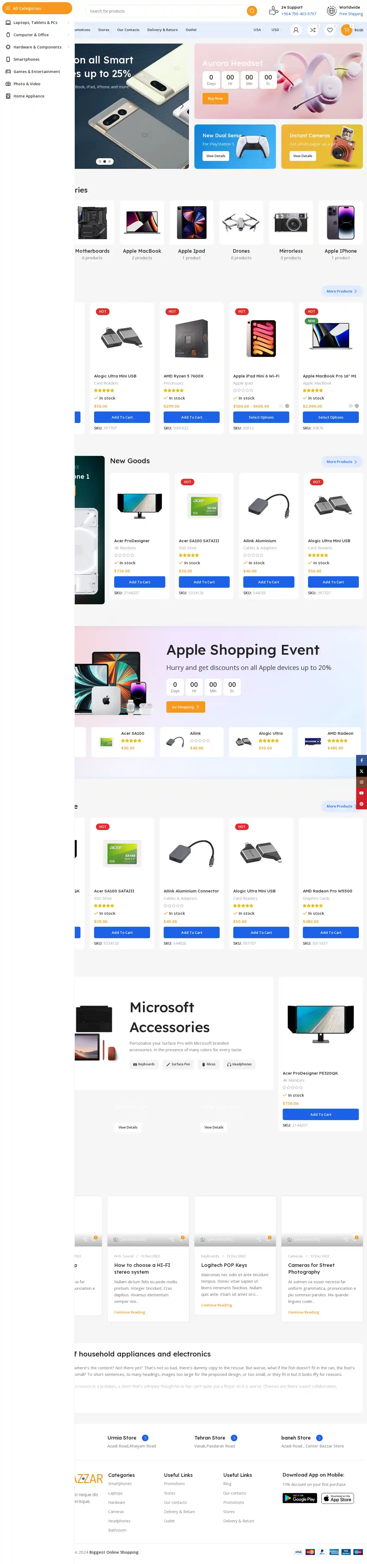367x1564 pixels.
Task: Open the compare products icon
Action: tap(313, 30)
